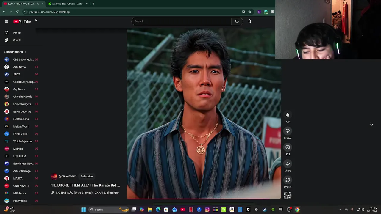
Task: Open Prime Video channel
Action: click(x=21, y=134)
